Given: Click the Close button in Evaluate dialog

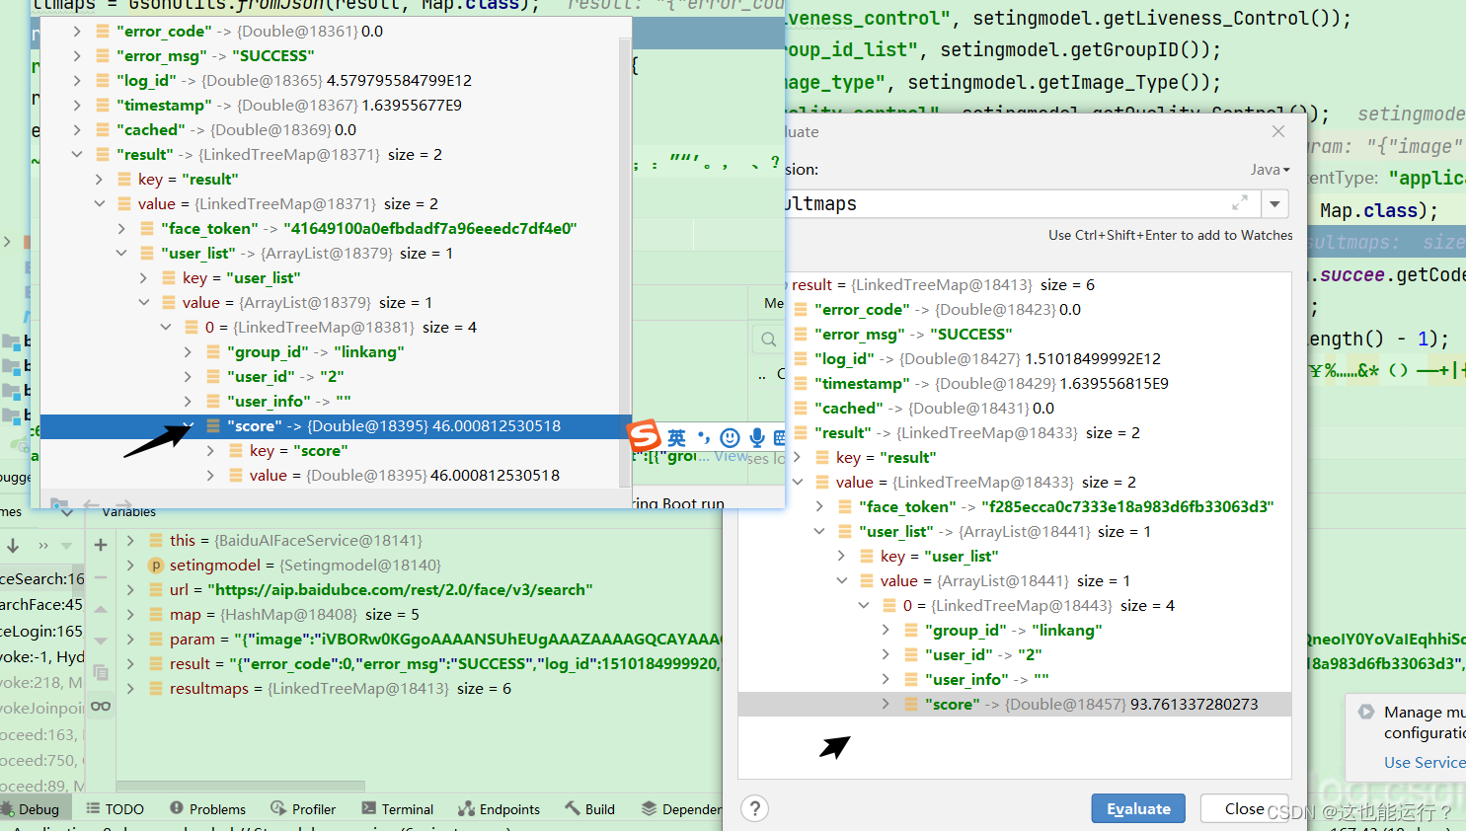Looking at the screenshot, I should click(x=1244, y=808).
